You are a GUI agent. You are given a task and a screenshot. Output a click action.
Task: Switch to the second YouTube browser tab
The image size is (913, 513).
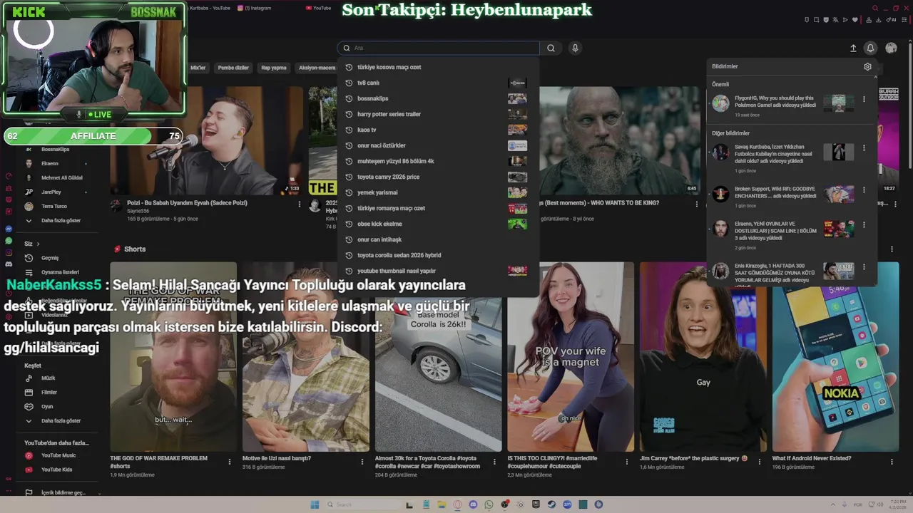pos(318,8)
